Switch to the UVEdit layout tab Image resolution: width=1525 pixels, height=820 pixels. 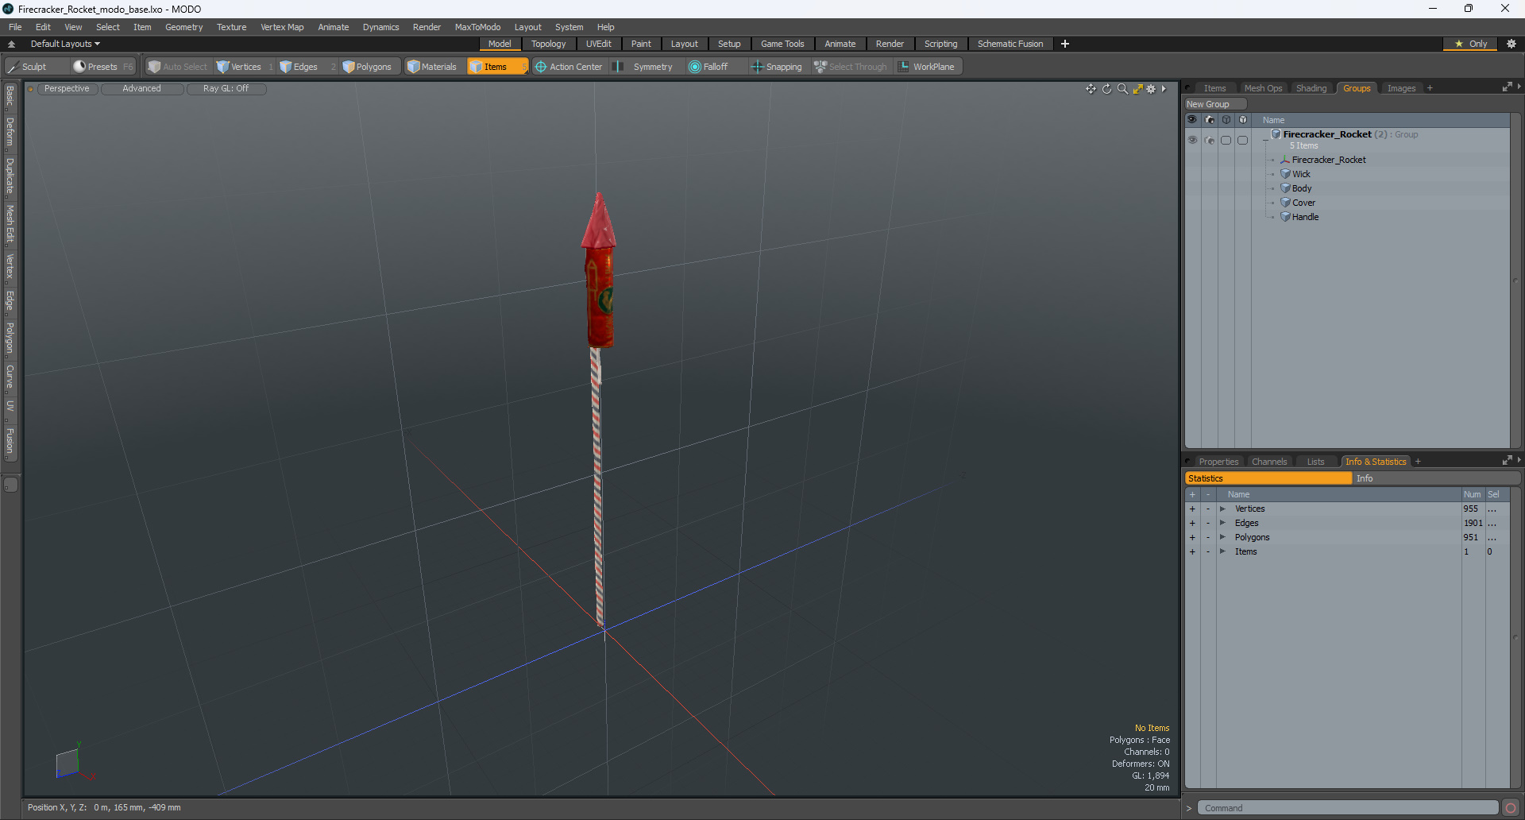pos(598,44)
